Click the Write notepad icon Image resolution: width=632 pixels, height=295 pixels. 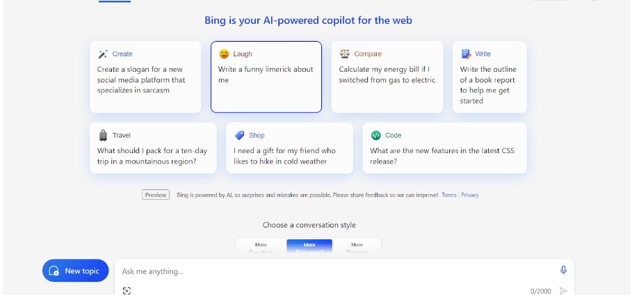pos(466,54)
